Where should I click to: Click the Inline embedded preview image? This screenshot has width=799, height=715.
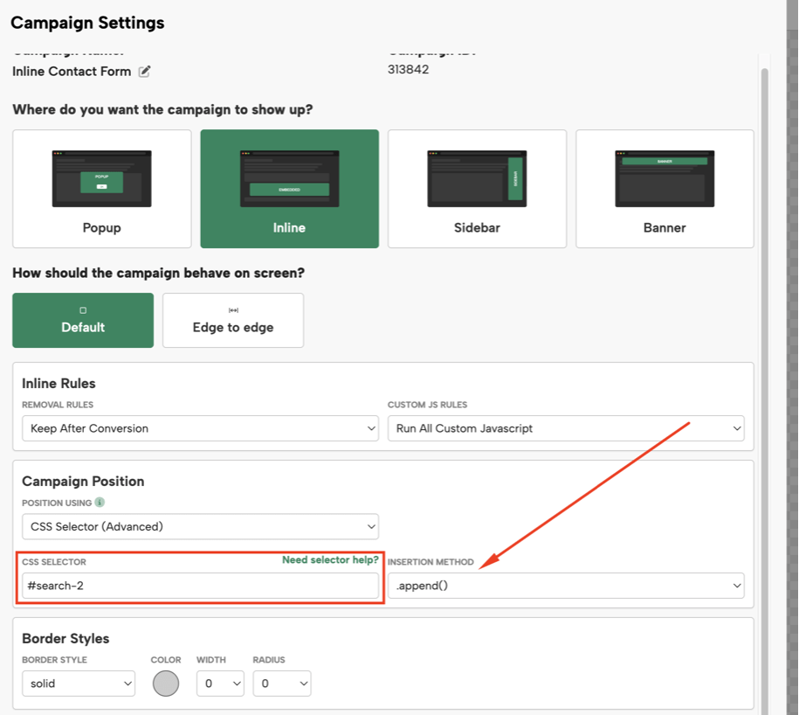pyautogui.click(x=289, y=178)
